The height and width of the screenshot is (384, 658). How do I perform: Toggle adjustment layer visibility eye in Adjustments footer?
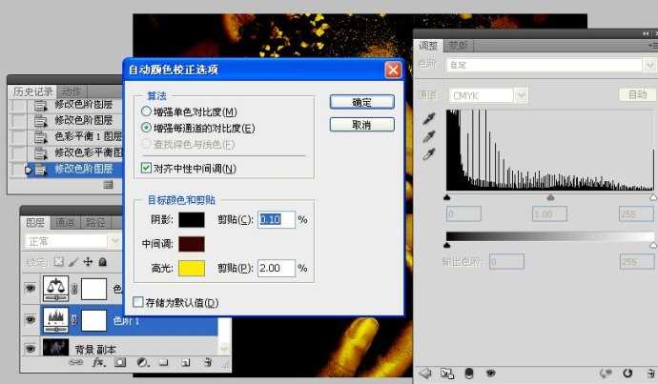pyautogui.click(x=490, y=373)
